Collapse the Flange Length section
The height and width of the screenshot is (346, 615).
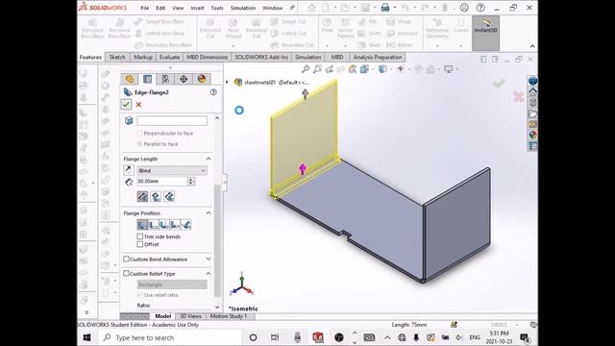[209, 159]
